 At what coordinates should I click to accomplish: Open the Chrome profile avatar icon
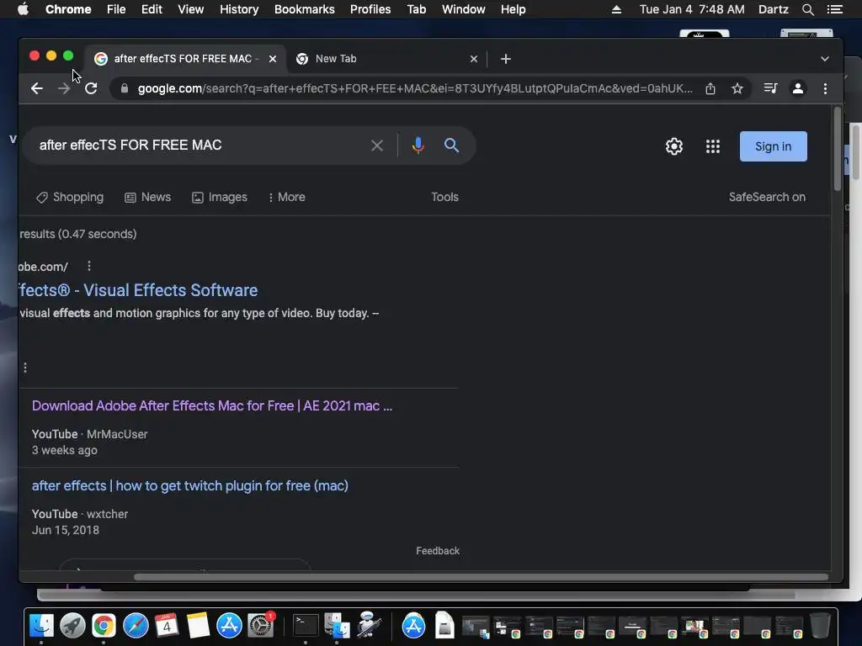tap(798, 88)
